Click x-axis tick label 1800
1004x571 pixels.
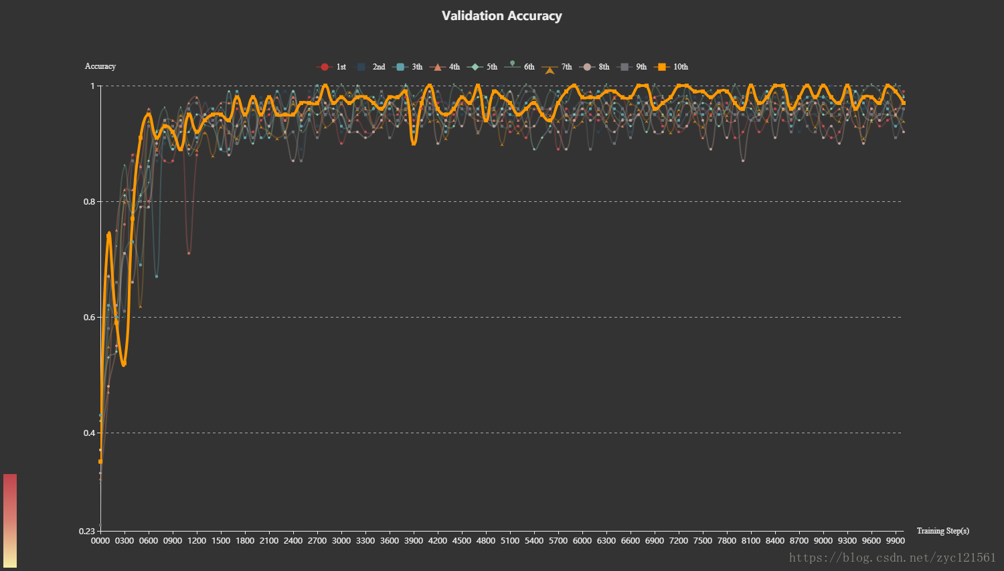click(x=245, y=541)
